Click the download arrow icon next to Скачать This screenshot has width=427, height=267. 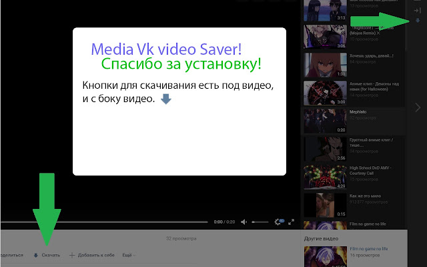pyautogui.click(x=35, y=255)
